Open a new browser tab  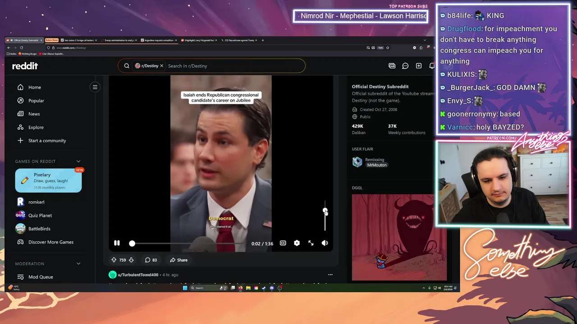263,40
